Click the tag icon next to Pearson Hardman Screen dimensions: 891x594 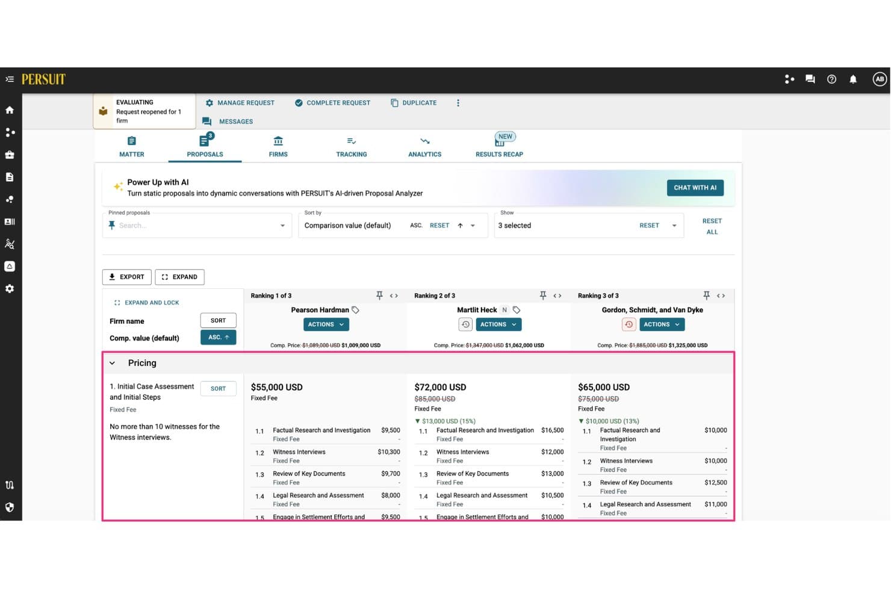pyautogui.click(x=356, y=310)
